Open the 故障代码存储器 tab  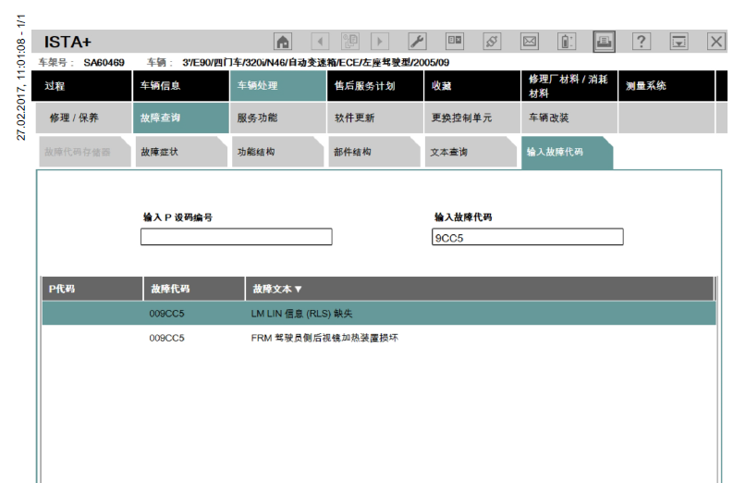point(85,152)
